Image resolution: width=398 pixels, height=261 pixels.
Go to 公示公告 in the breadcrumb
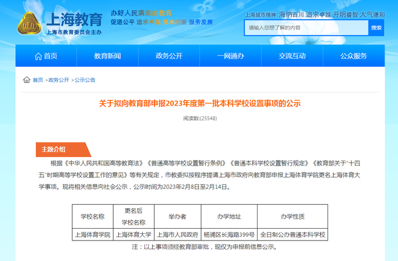click(x=85, y=80)
